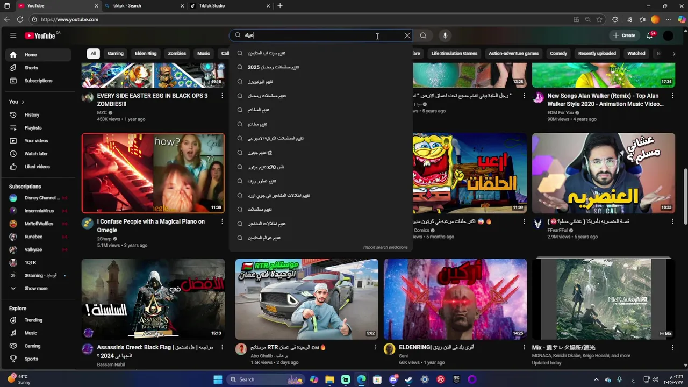
Task: Open Gaming in Explore section
Action: pos(38,346)
